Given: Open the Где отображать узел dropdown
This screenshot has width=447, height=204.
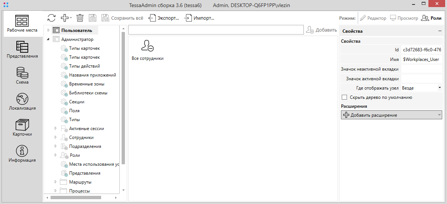Looking at the screenshot, I should point(421,88).
